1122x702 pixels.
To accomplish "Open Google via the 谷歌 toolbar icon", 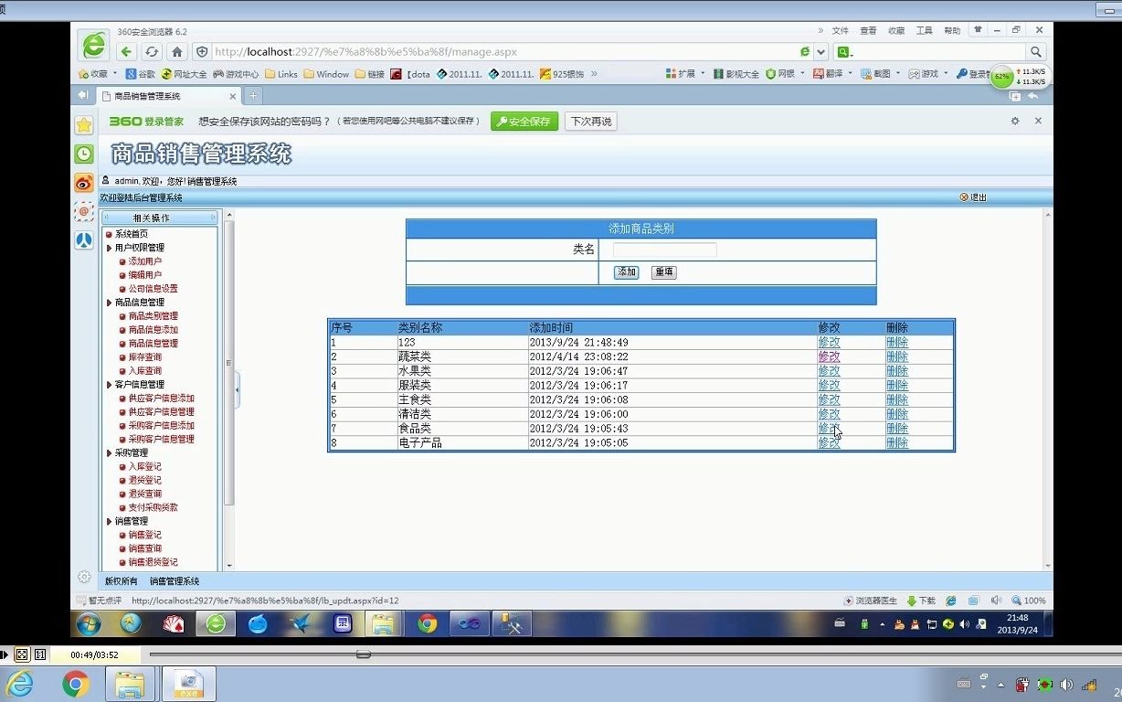I will pyautogui.click(x=143, y=74).
